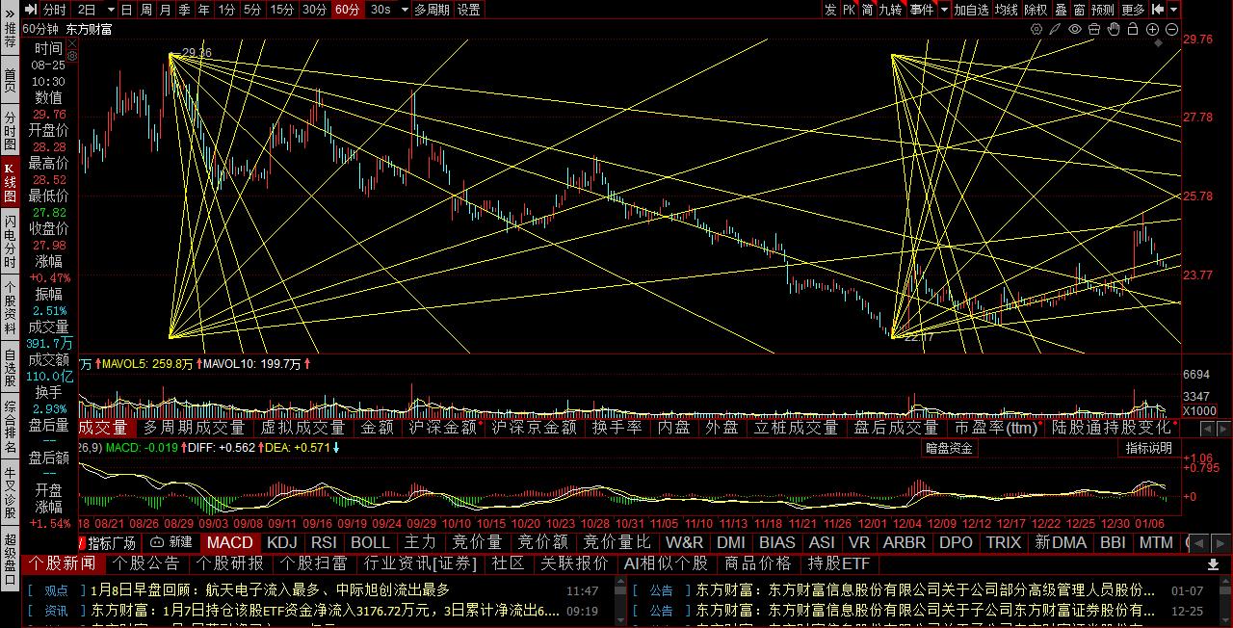The image size is (1233, 628).
Task: Click the collapse-left arrow icon at top right
Action: pos(1159,10)
